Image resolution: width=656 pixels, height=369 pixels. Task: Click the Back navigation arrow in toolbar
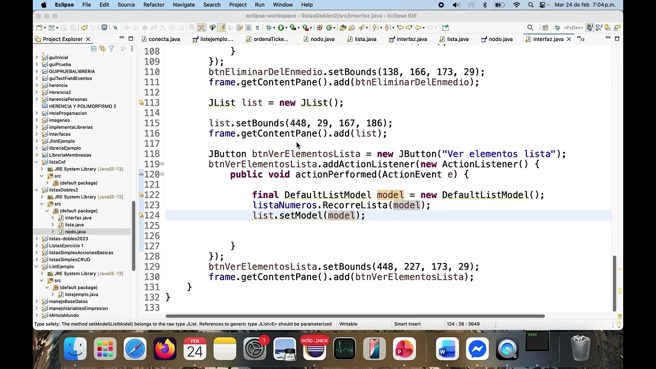pyautogui.click(x=418, y=27)
